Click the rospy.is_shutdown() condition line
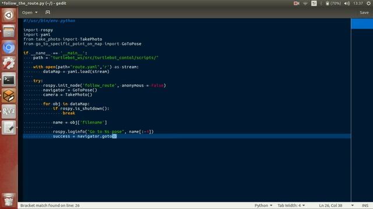 pyautogui.click(x=81, y=109)
